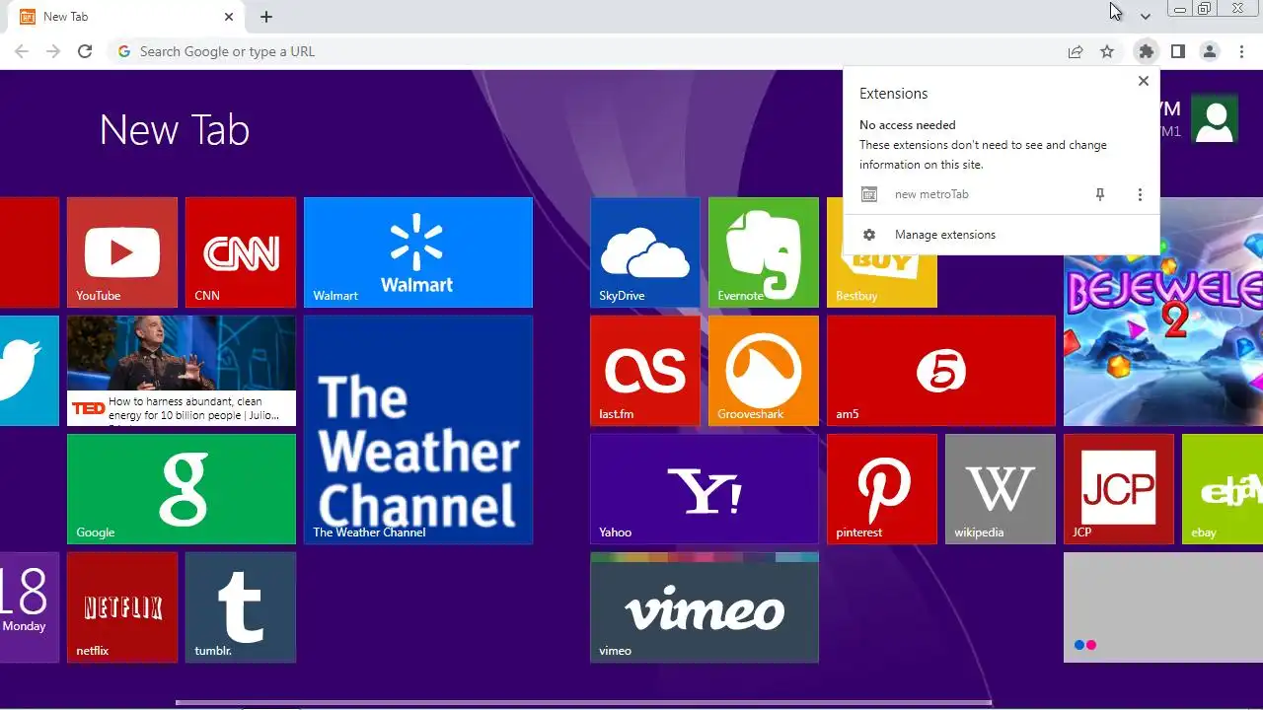Image resolution: width=1263 pixels, height=710 pixels.
Task: Open the JCP tile
Action: (x=1119, y=489)
